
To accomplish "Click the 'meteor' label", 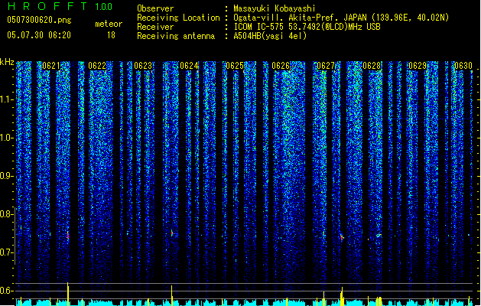I will click(109, 24).
